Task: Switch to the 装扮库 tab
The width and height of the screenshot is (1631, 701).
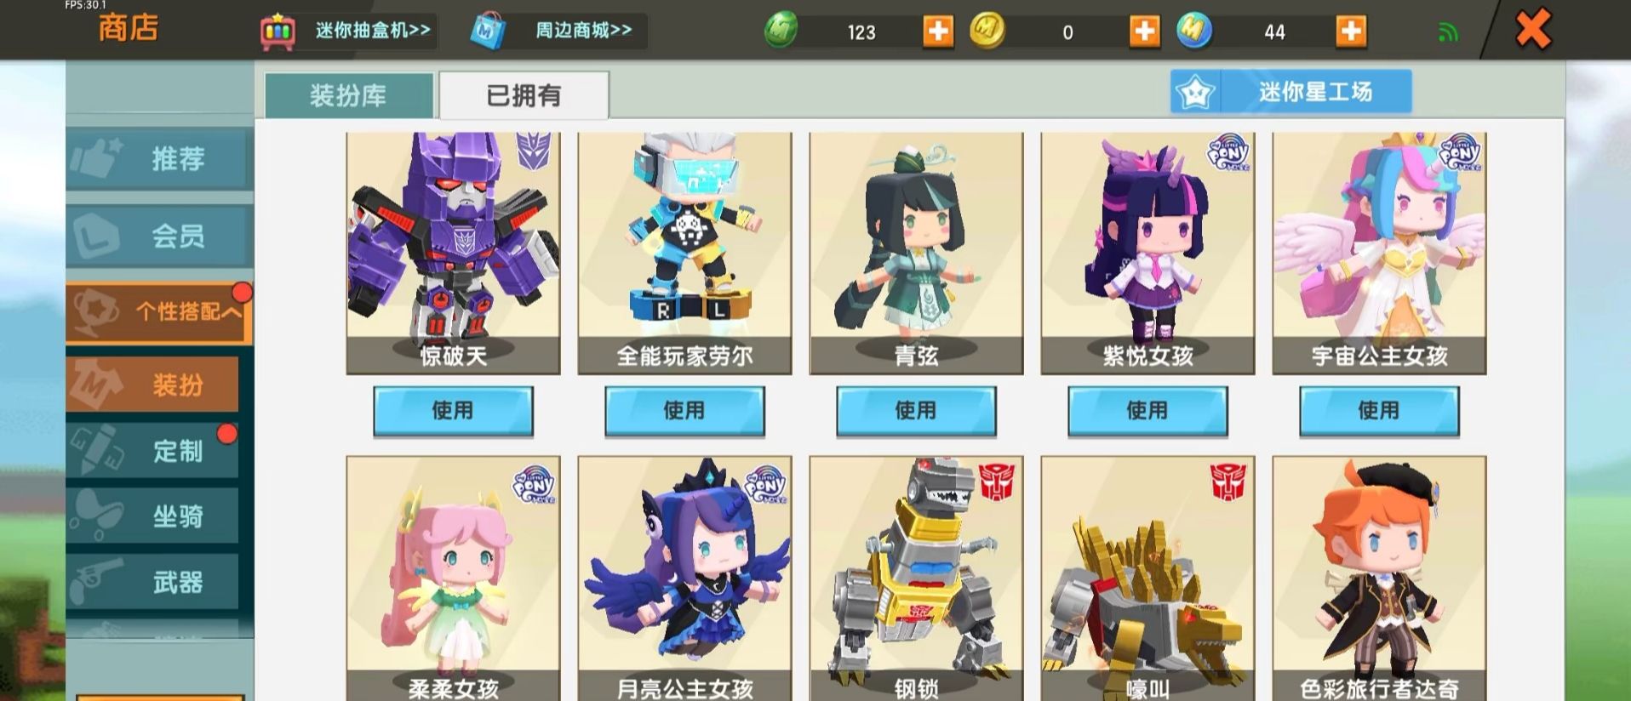Action: point(349,95)
